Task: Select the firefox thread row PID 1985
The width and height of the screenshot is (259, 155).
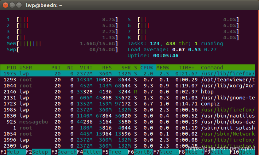Action: 128,110
